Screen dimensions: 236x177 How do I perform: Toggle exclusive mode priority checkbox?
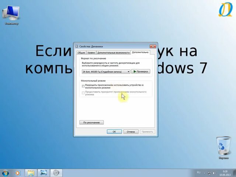pos(83,93)
